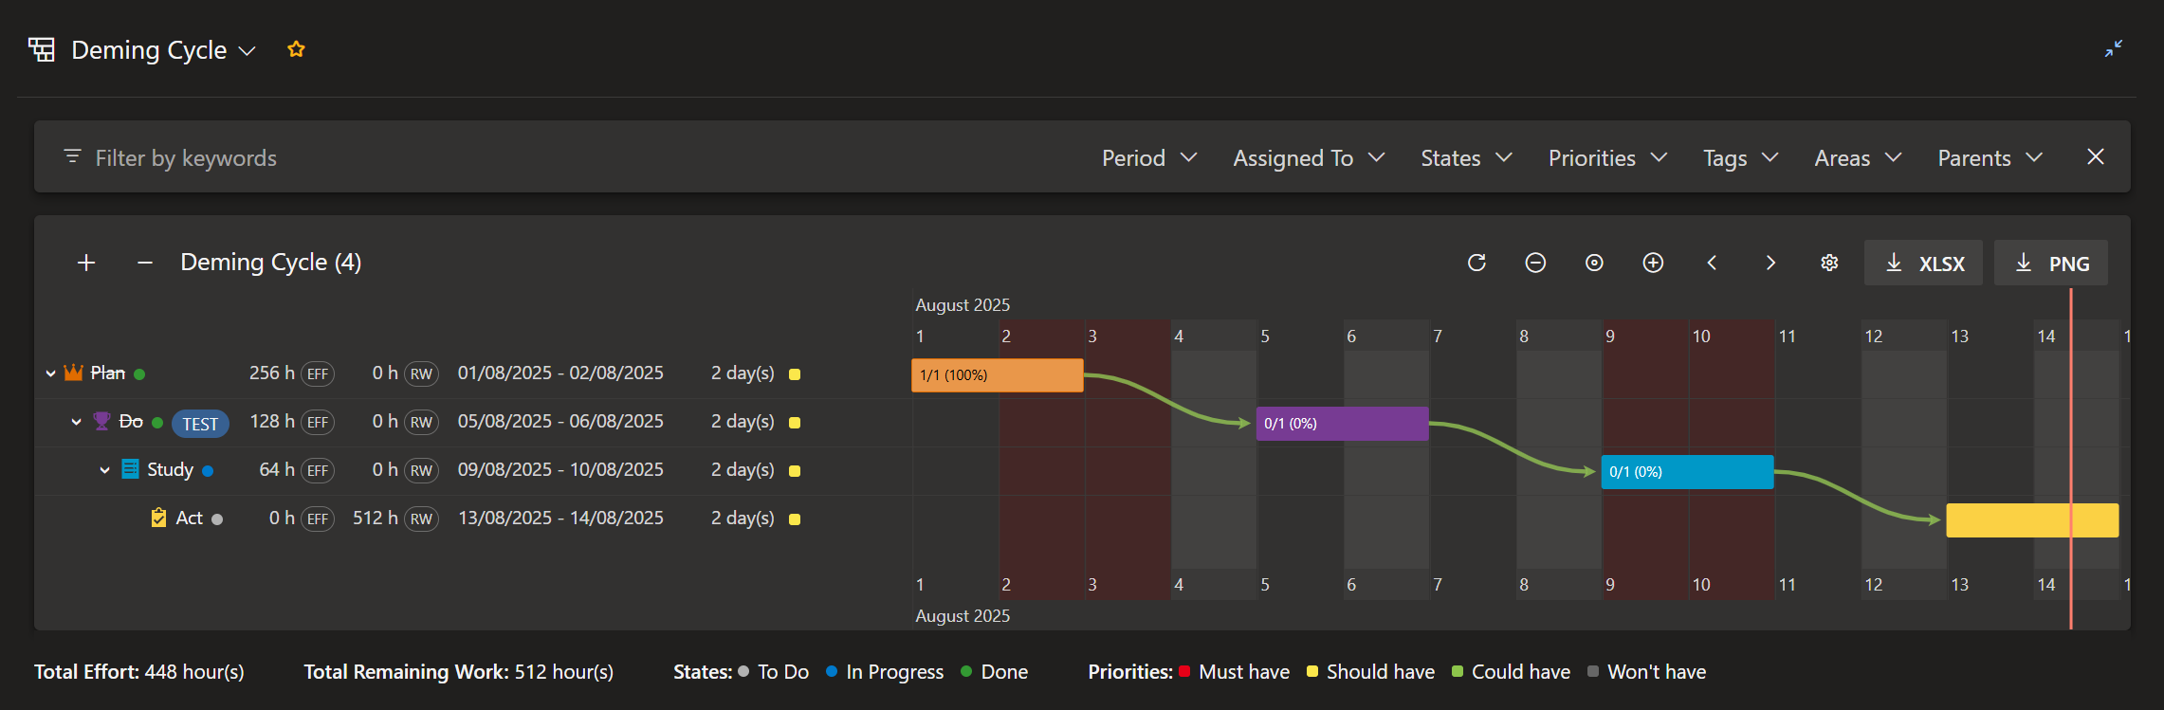Click the Total Remaining Work summary text
2164x710 pixels.
point(458,671)
